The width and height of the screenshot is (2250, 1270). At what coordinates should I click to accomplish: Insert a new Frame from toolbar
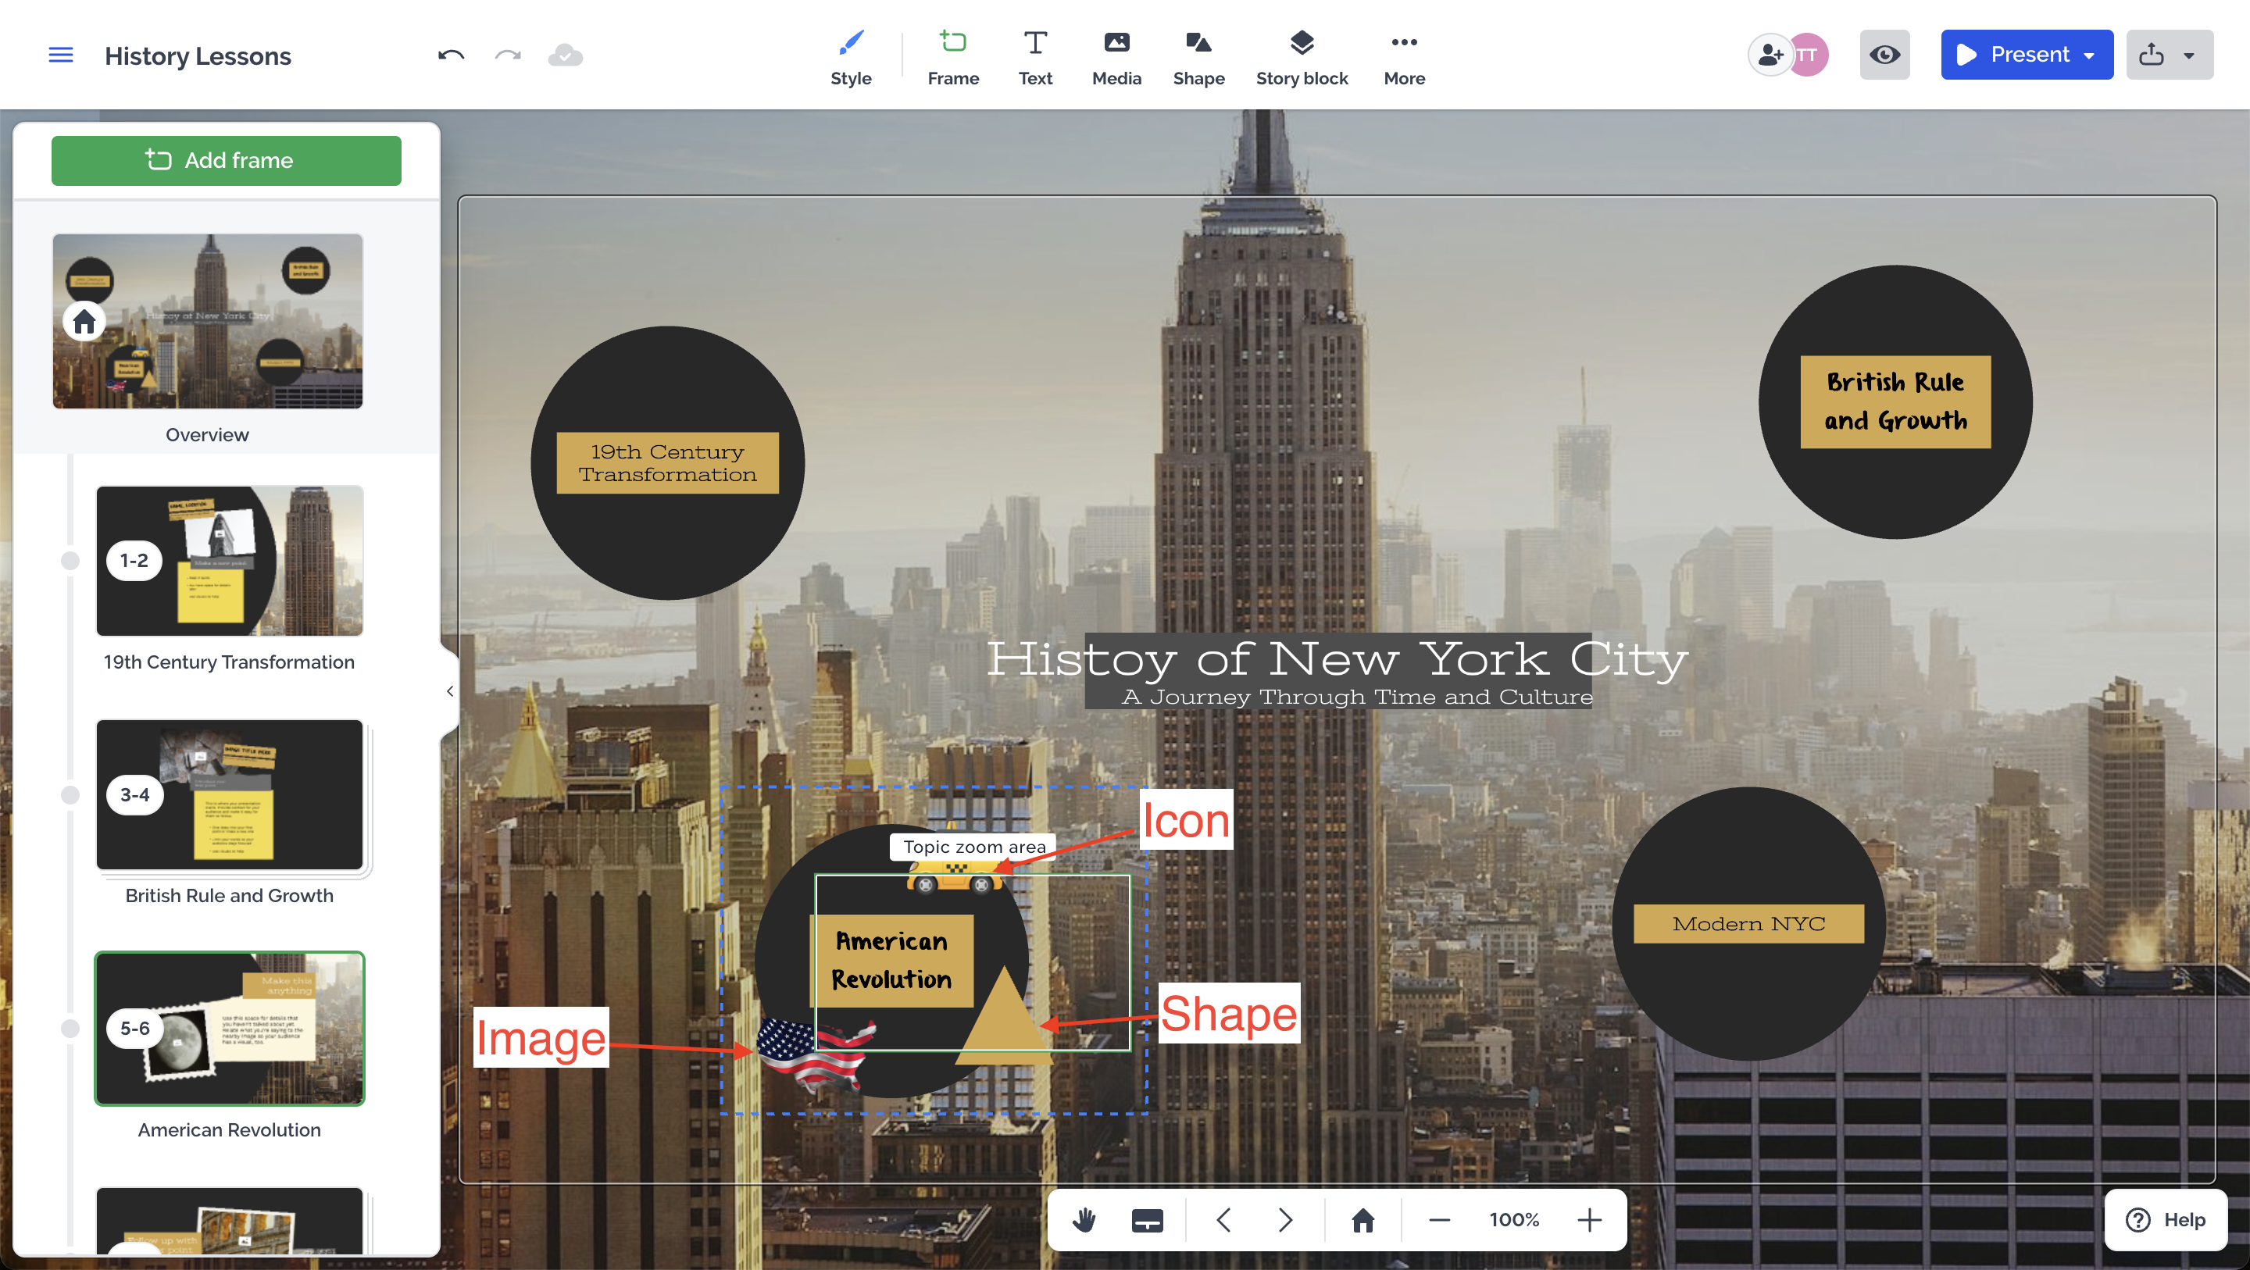pyautogui.click(x=953, y=58)
